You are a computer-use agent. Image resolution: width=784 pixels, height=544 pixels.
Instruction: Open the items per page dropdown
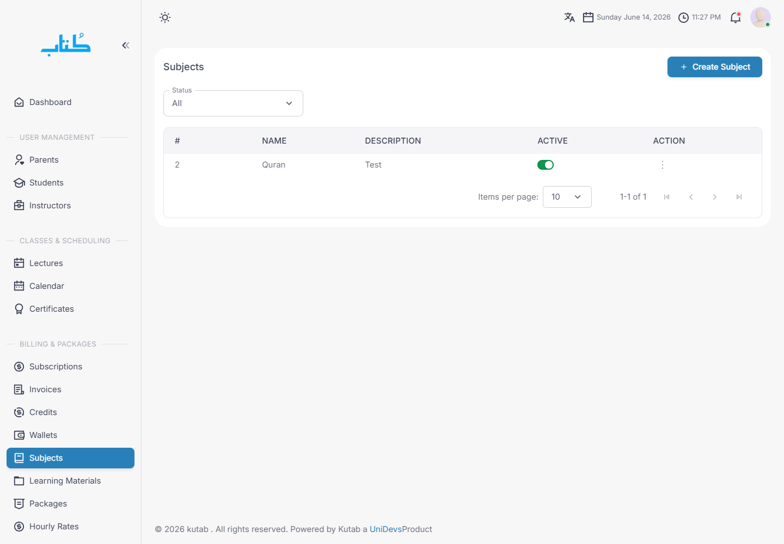click(567, 197)
